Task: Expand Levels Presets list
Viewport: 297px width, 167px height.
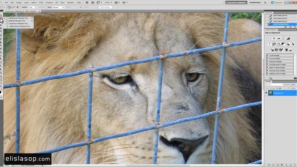Action: point(267,56)
